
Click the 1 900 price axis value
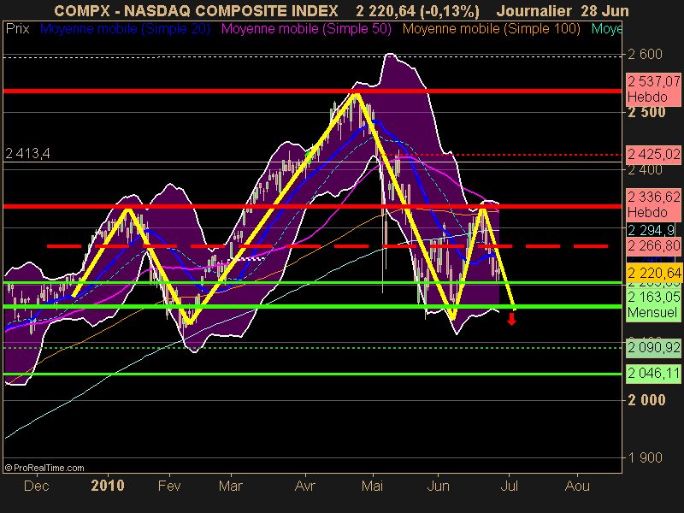click(x=645, y=457)
